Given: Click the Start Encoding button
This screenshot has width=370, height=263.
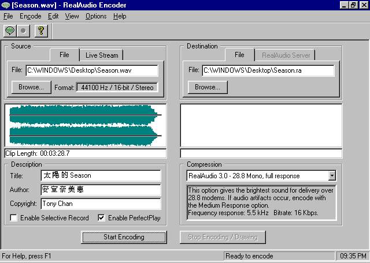Looking at the screenshot, I should (124, 237).
